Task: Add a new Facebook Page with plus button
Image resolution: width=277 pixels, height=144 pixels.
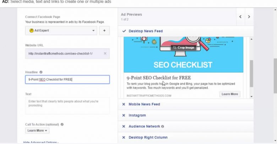Action: point(104,31)
